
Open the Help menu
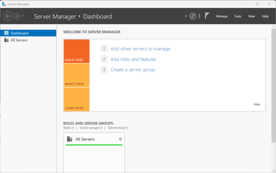[x=265, y=16]
